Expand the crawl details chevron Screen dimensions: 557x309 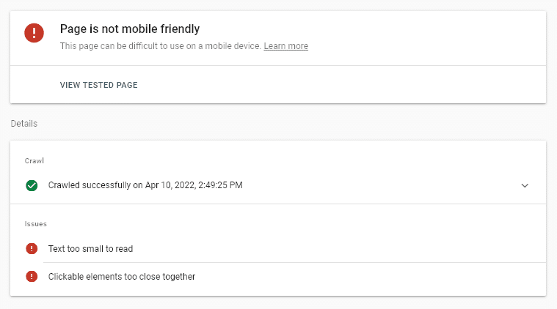click(525, 186)
